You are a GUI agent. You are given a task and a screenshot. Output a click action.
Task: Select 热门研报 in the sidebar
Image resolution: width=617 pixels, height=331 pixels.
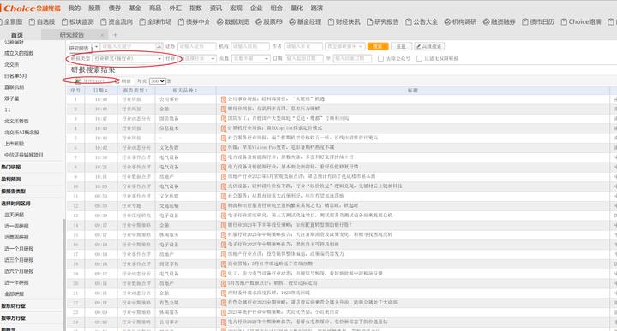[11, 168]
